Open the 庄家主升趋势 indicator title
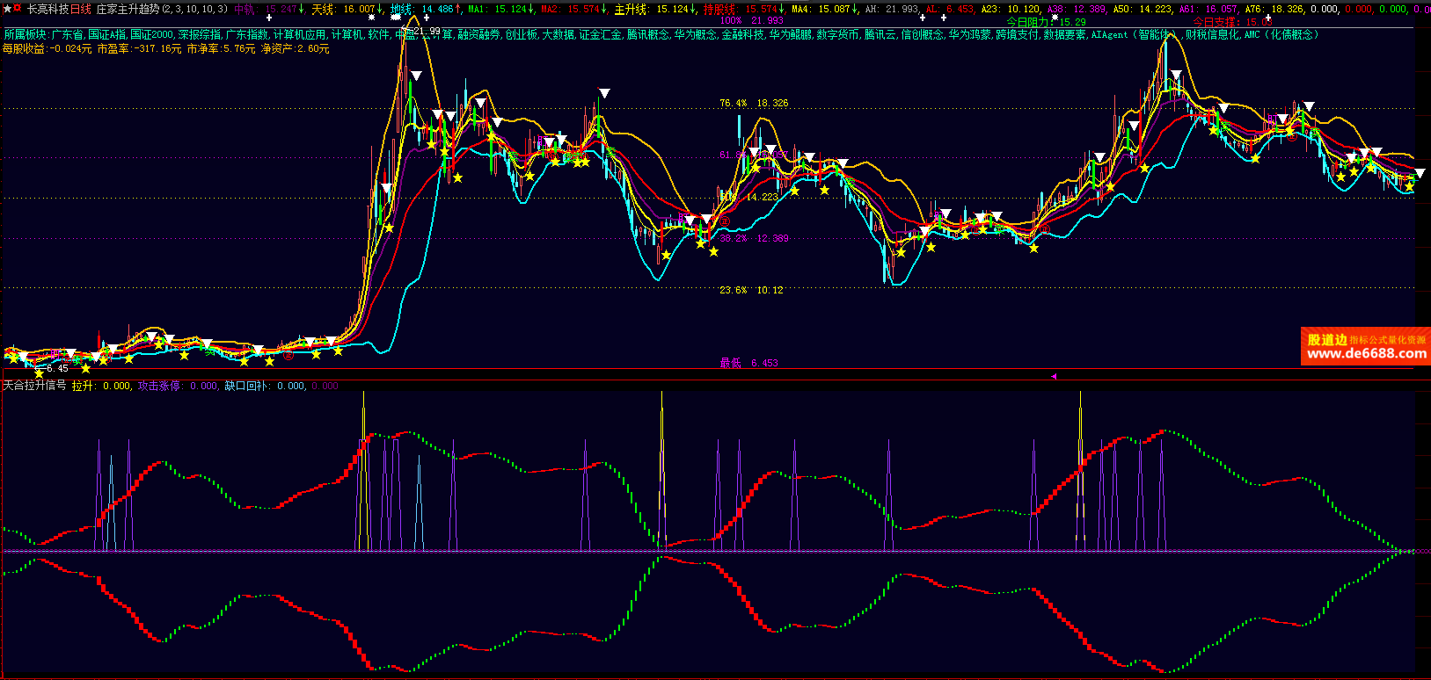Screen dimensions: 1431x680 128,9
